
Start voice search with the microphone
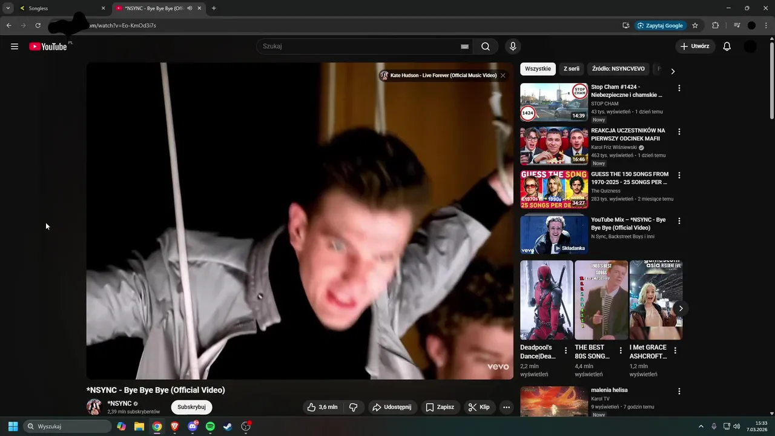tap(513, 47)
